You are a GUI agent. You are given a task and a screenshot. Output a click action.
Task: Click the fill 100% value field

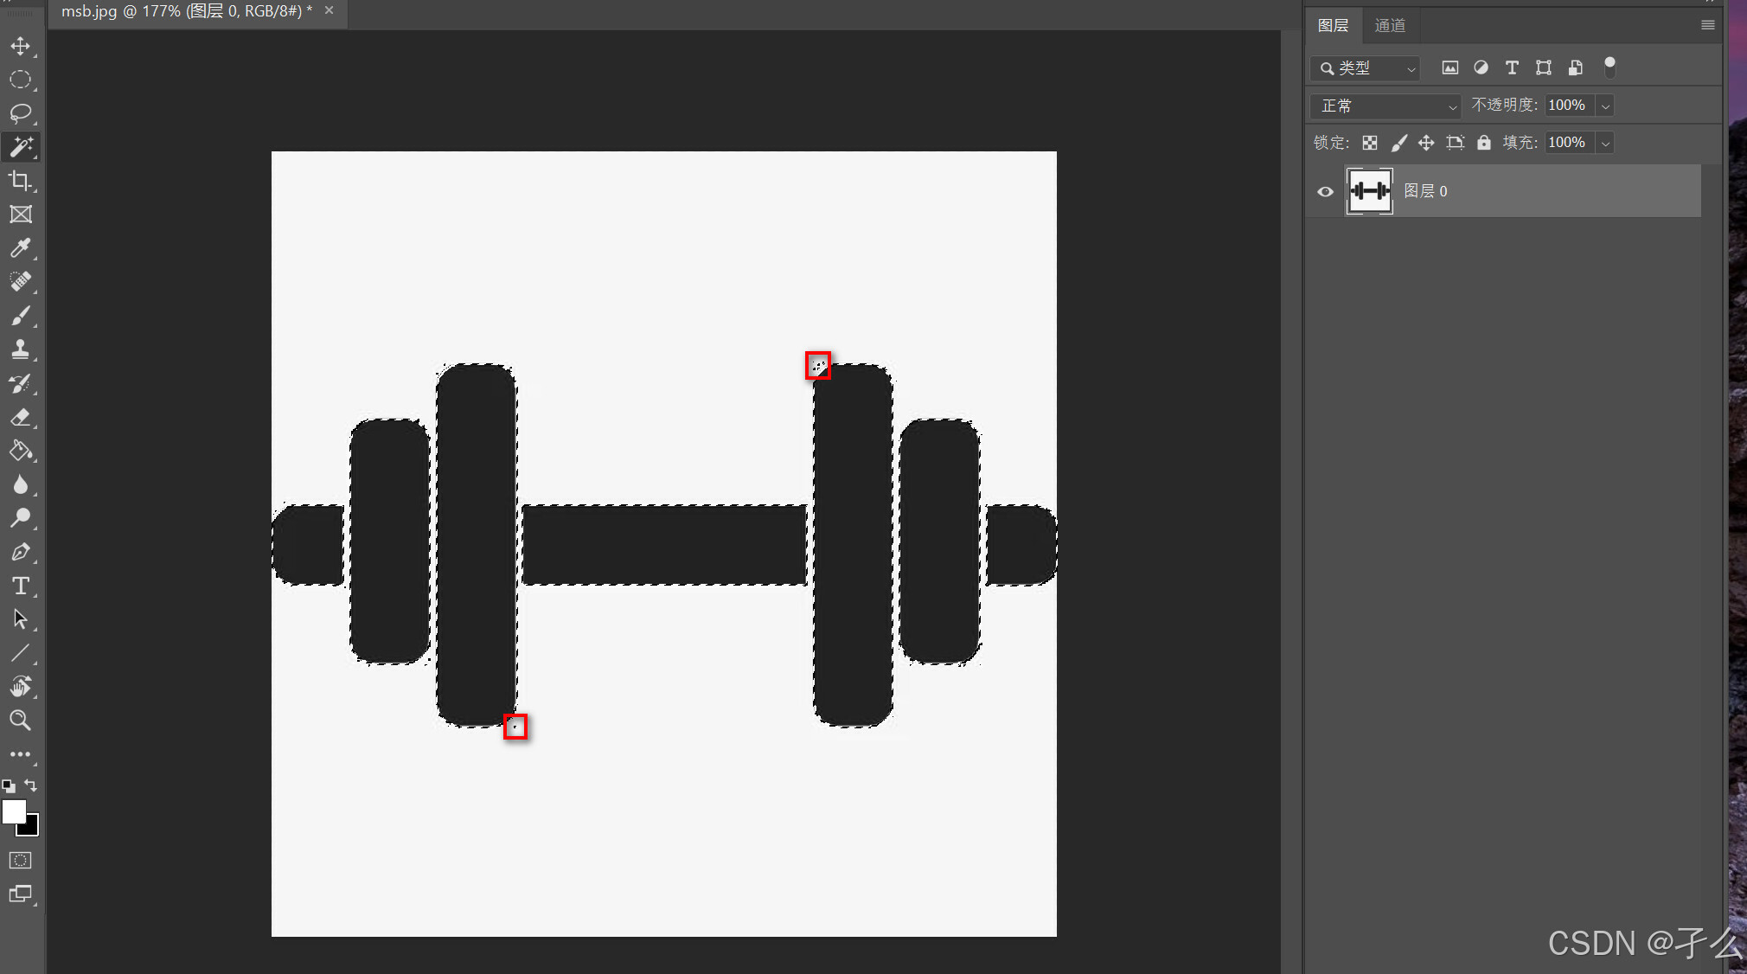[1569, 143]
